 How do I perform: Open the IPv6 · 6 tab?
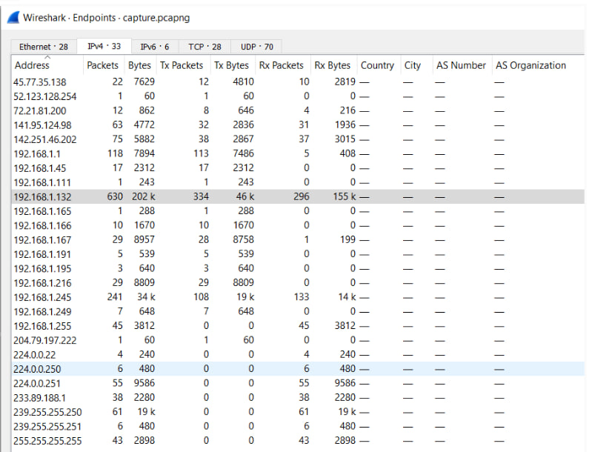click(155, 47)
